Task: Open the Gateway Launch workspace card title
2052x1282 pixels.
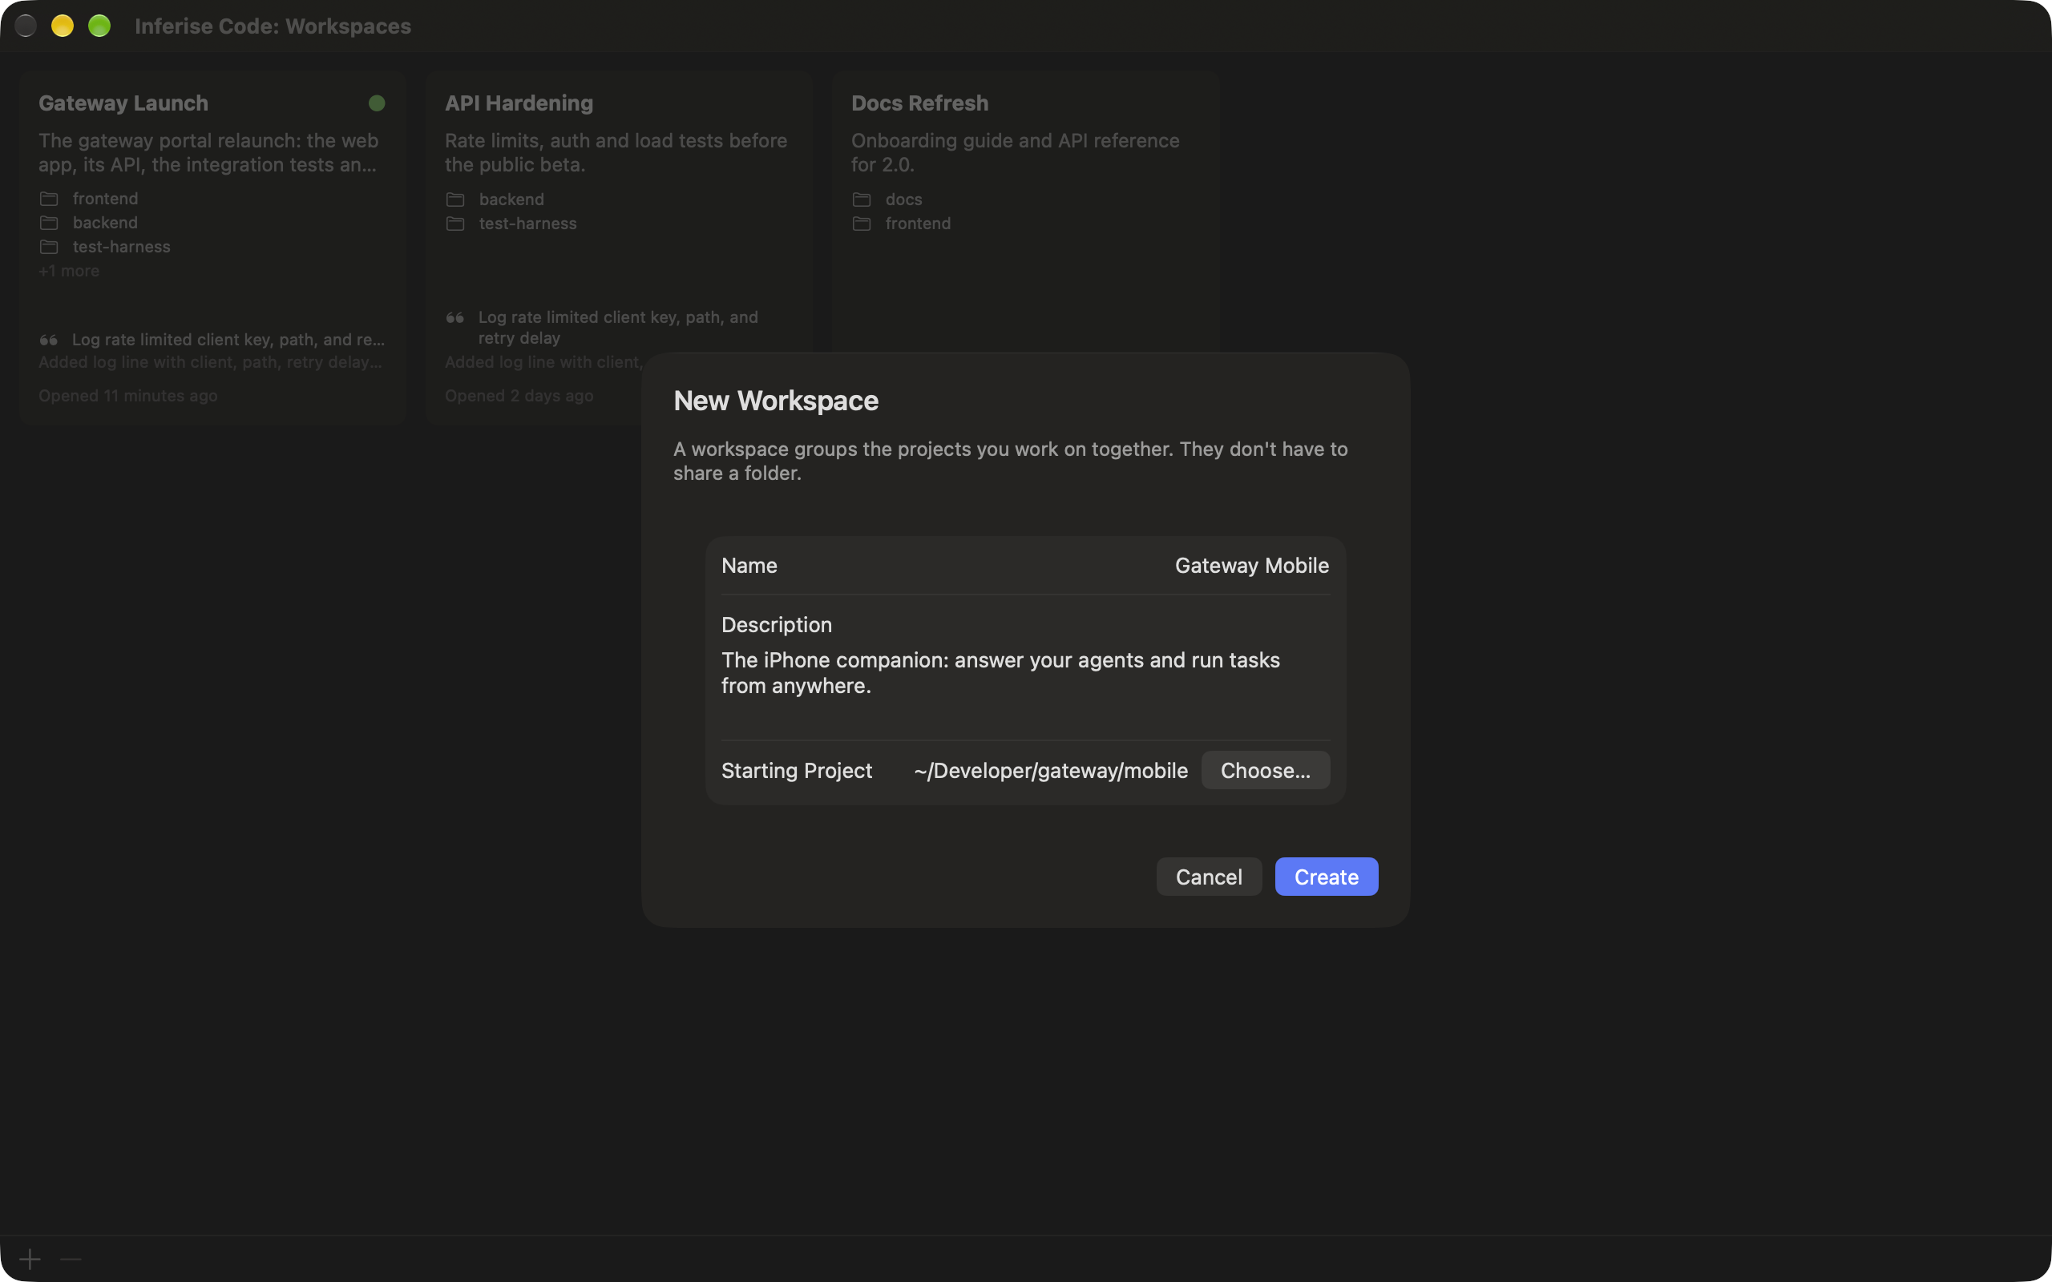Action: [x=123, y=103]
